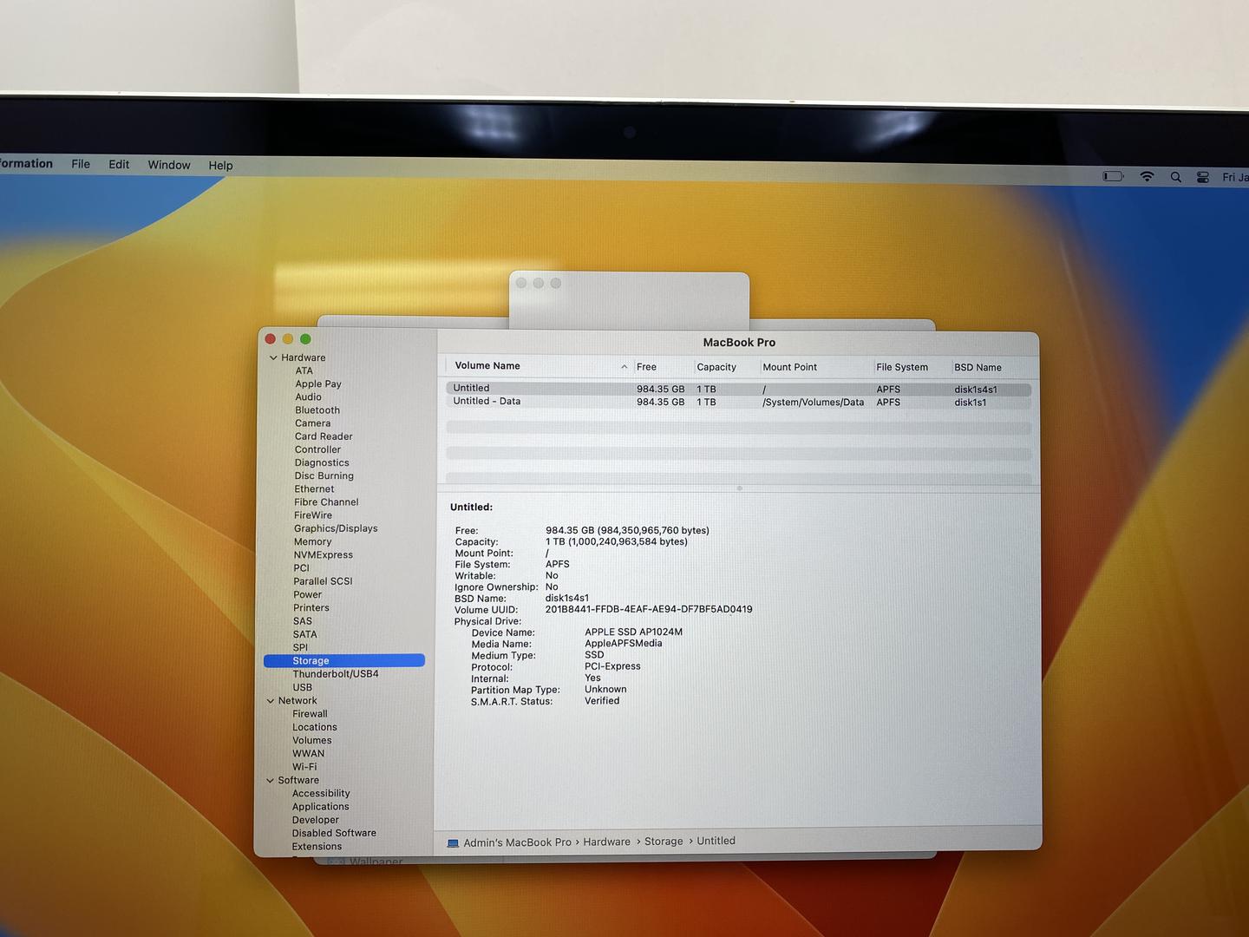
Task: Select PCI in the sidebar
Action: (x=301, y=568)
